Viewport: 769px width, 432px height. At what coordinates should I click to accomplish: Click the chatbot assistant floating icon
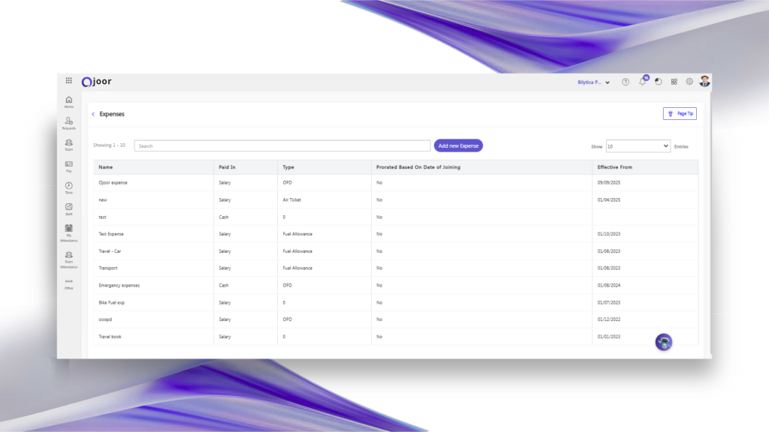click(663, 342)
